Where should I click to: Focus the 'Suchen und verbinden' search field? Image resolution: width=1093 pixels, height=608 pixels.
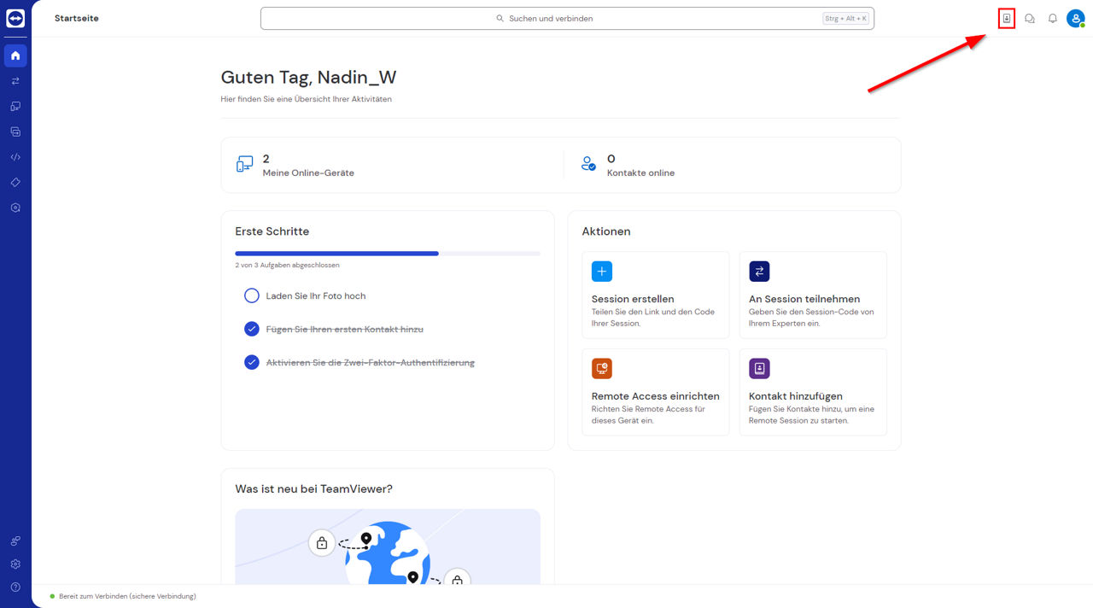(x=567, y=18)
